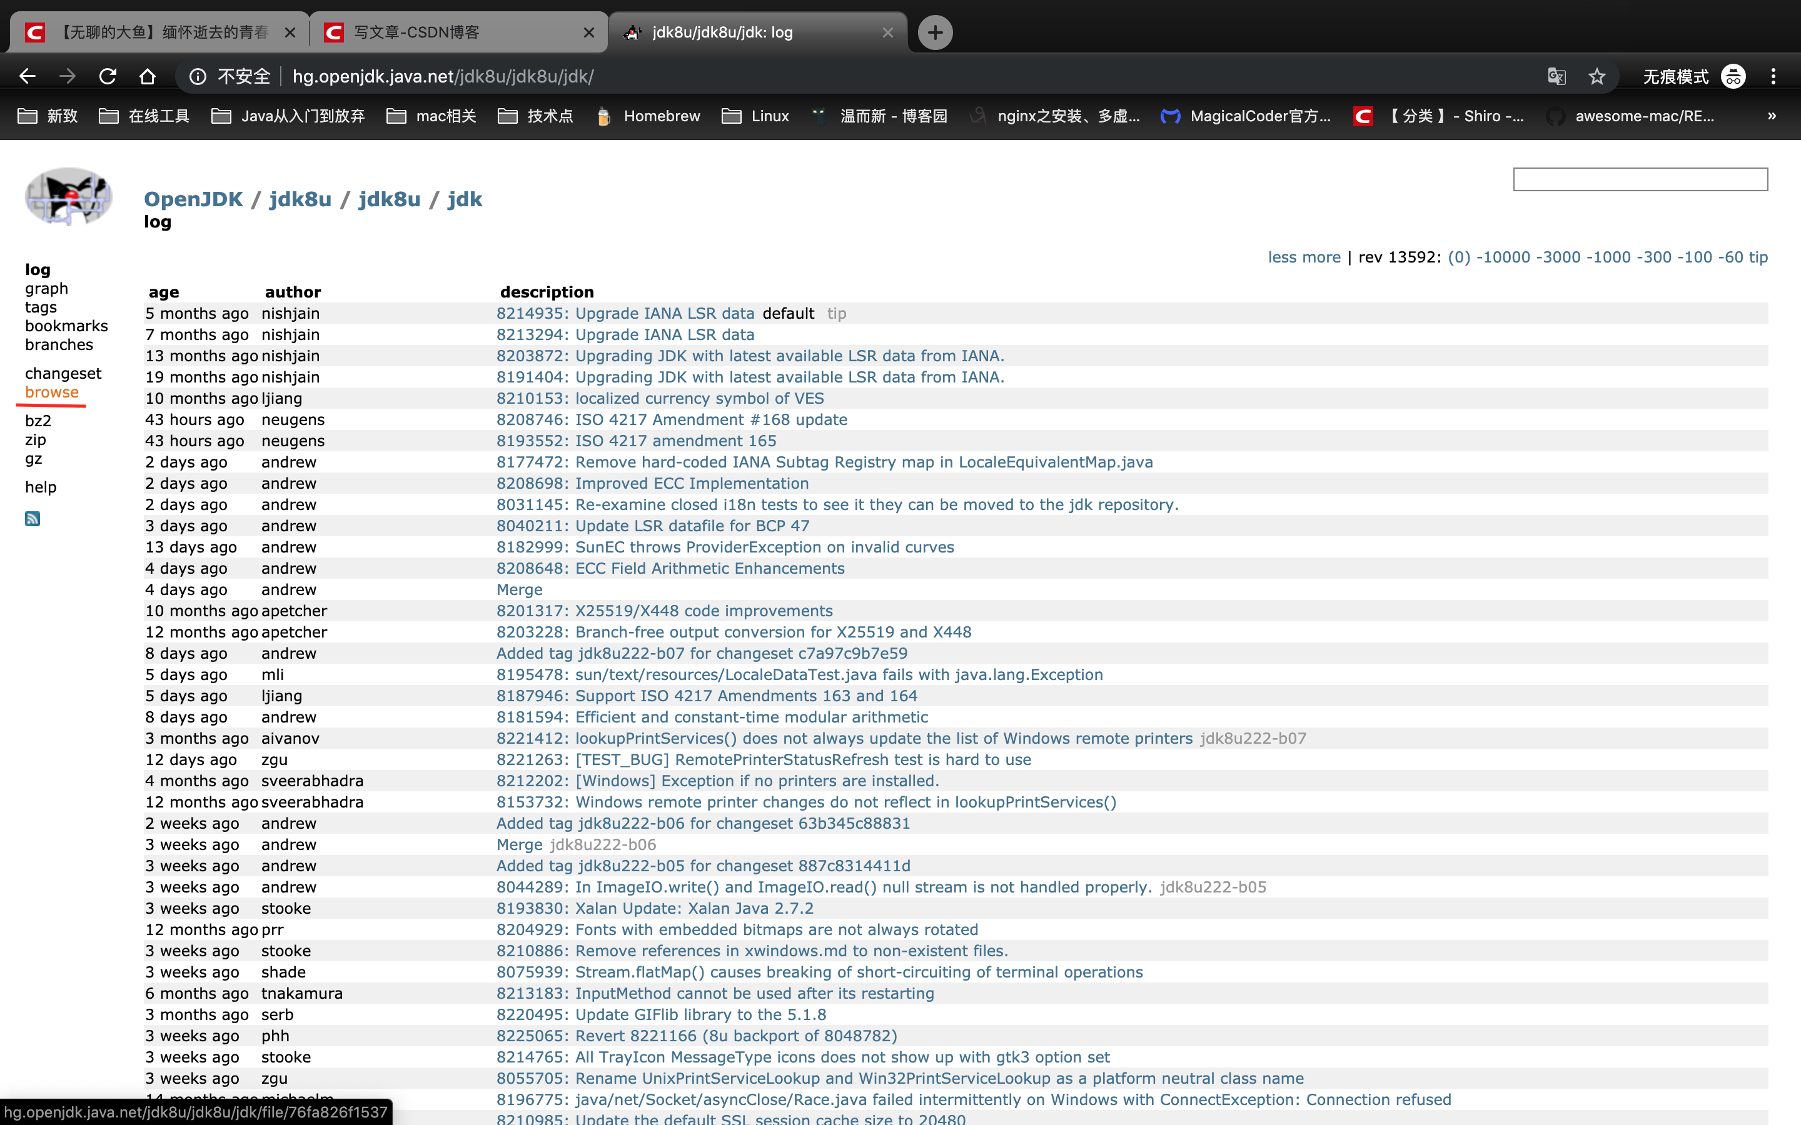Select graph view in the sidebar menu
The image size is (1801, 1125).
(x=46, y=288)
